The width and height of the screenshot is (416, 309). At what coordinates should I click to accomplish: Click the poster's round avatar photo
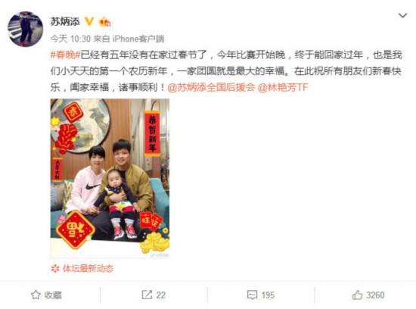pyautogui.click(x=26, y=29)
